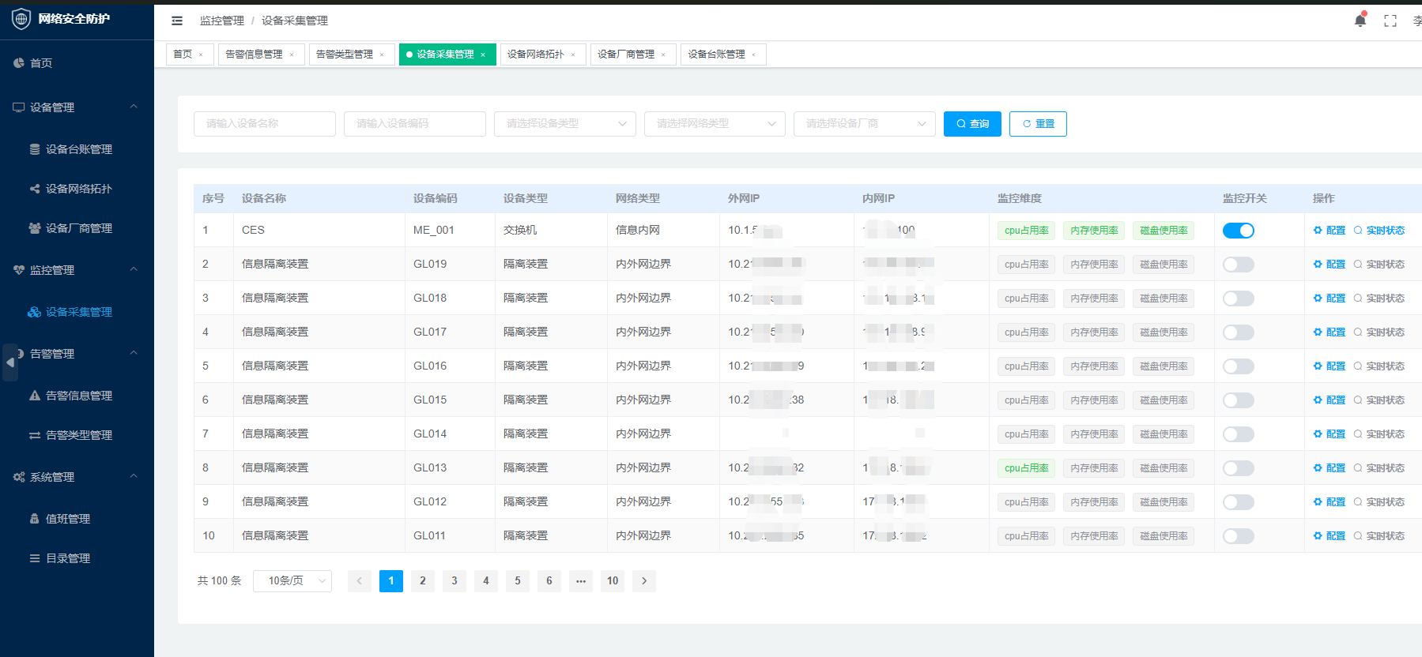
Task: Enable monitoring switch for GL015
Action: point(1239,400)
